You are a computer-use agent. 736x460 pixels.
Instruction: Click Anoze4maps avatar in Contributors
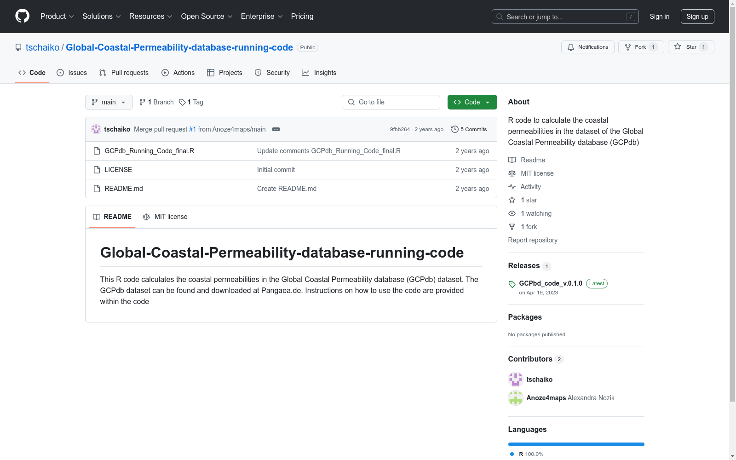[x=516, y=398]
